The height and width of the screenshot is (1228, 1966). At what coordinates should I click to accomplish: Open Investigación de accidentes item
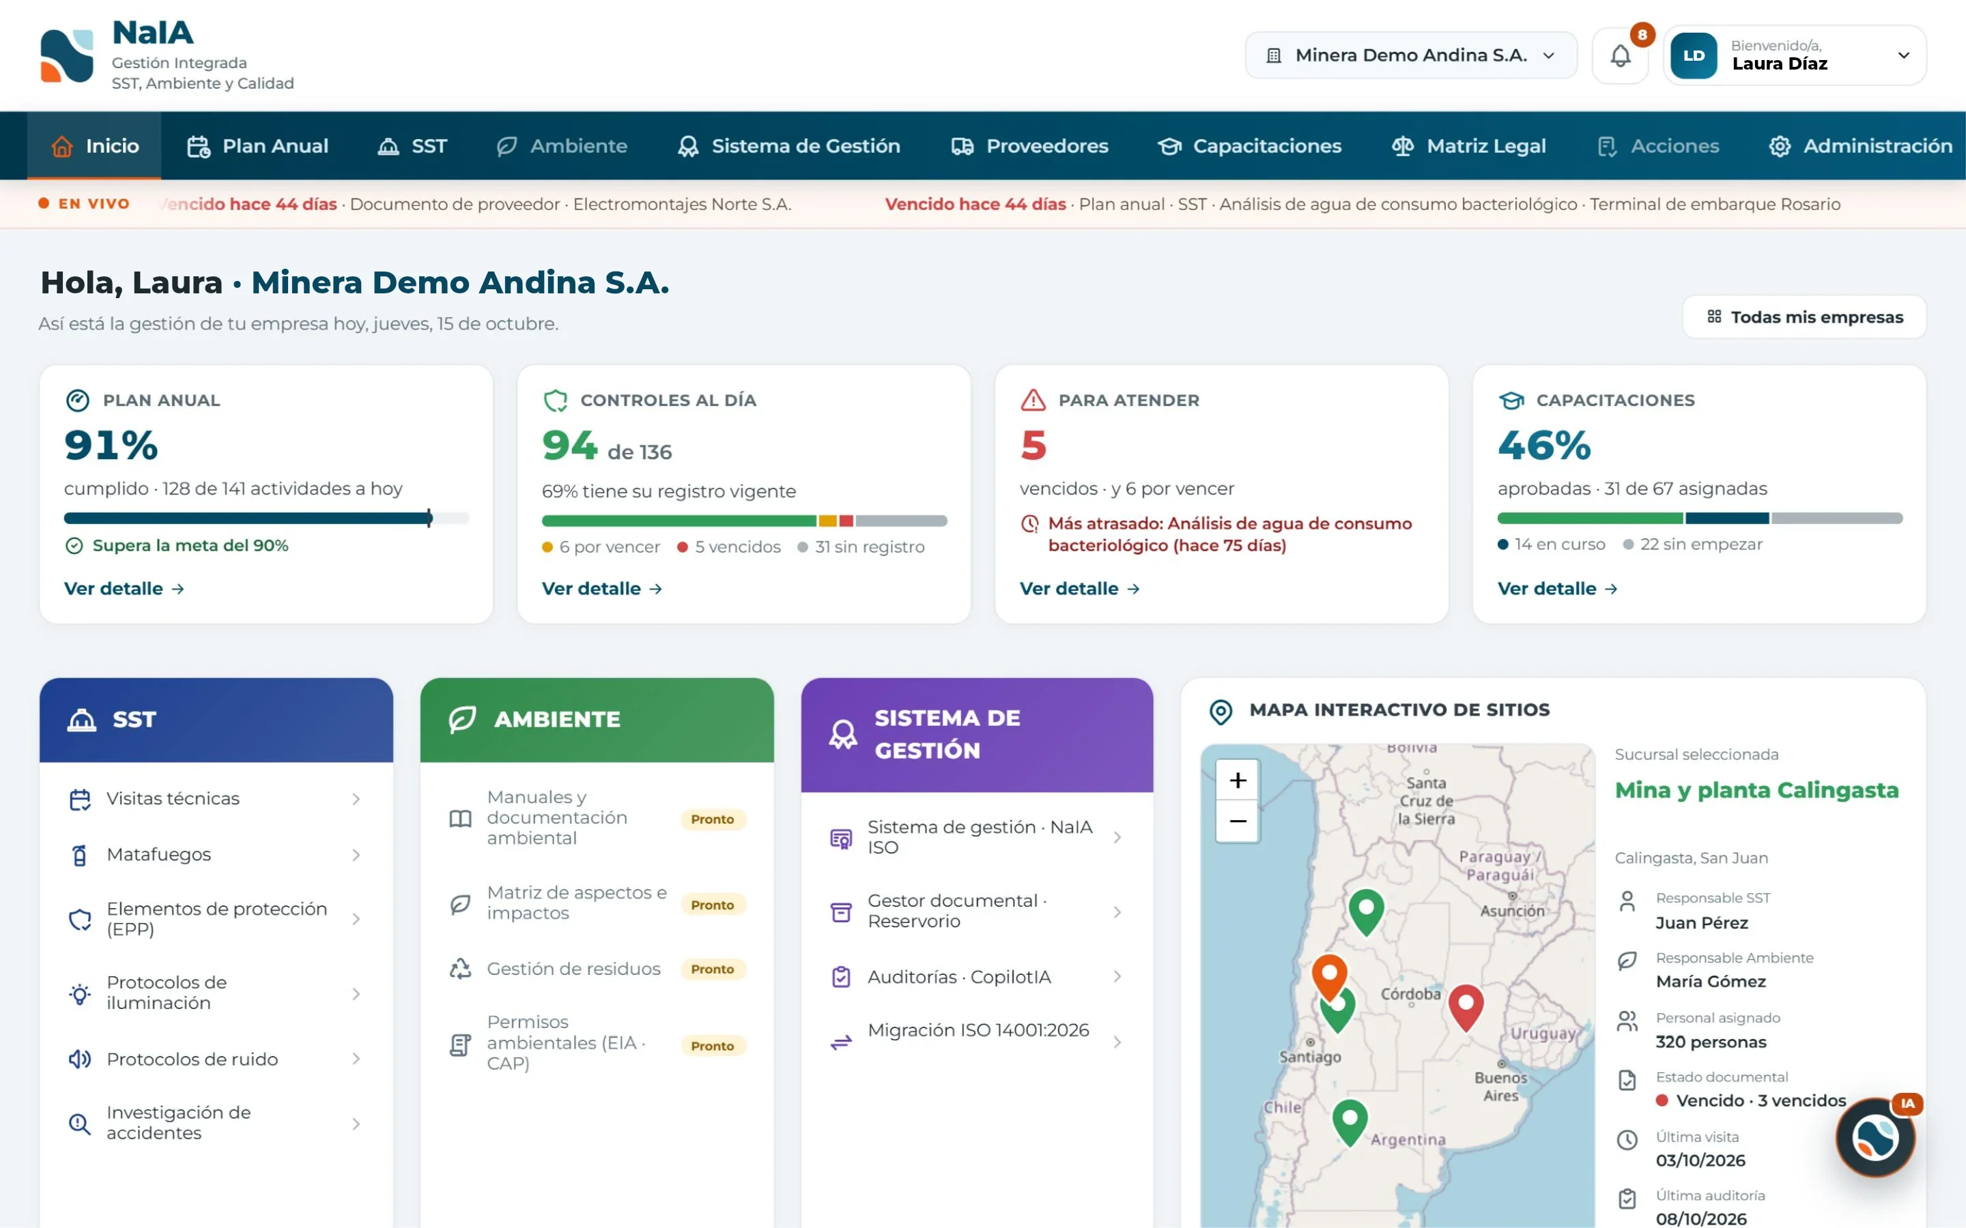click(216, 1123)
